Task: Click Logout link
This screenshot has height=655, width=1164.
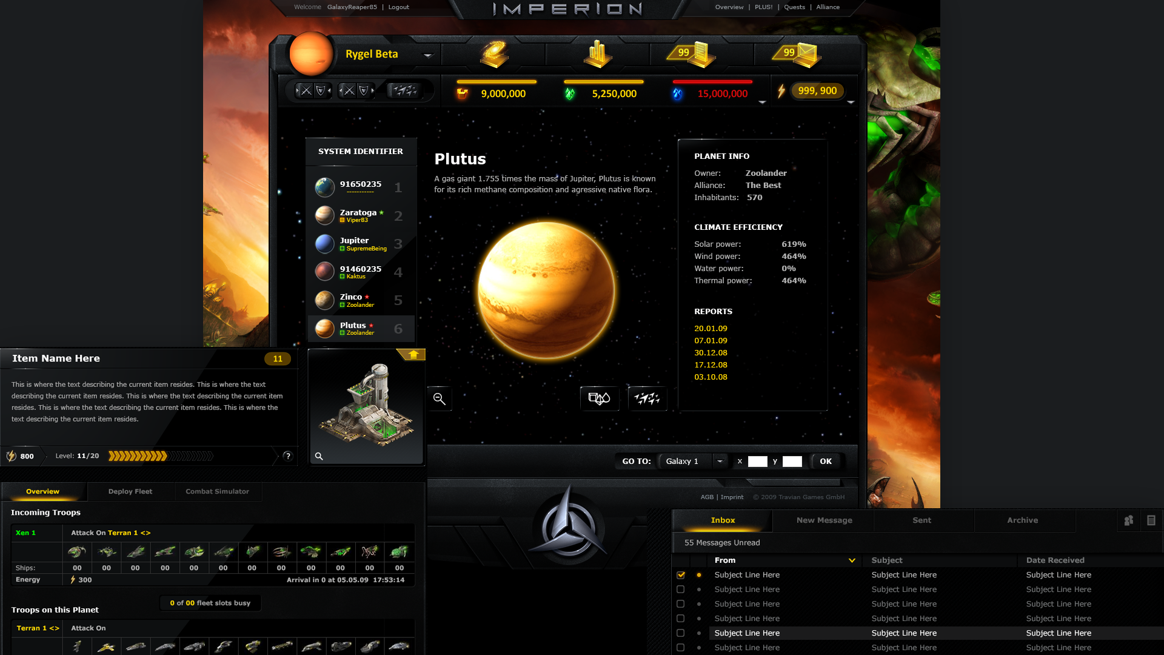Action: point(399,7)
